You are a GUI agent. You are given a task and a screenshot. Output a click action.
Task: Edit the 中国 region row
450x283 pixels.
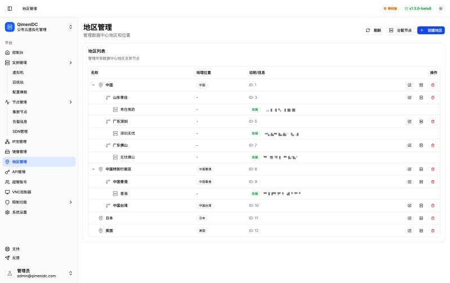tap(409, 85)
